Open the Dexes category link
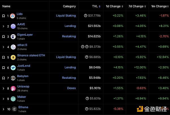Image resolution: width=170 pixels, height=115 pixels. coord(71,88)
